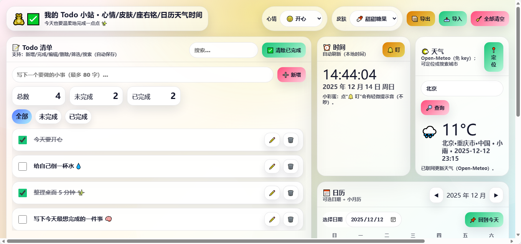Click the 2025 年 12 月 month label
This screenshot has width=521, height=244.
click(466, 195)
